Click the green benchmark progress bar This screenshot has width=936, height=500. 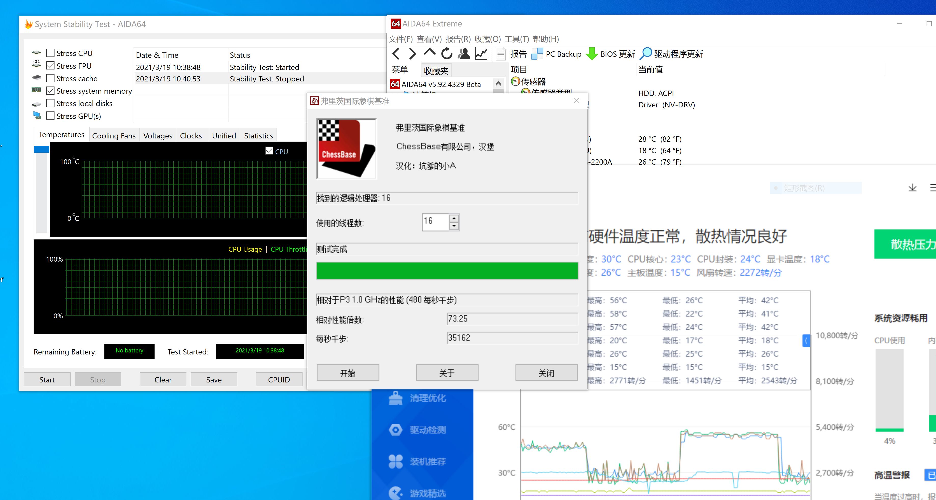click(447, 270)
